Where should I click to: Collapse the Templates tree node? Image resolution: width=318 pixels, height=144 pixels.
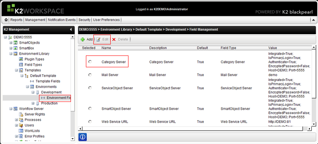click(x=16, y=70)
